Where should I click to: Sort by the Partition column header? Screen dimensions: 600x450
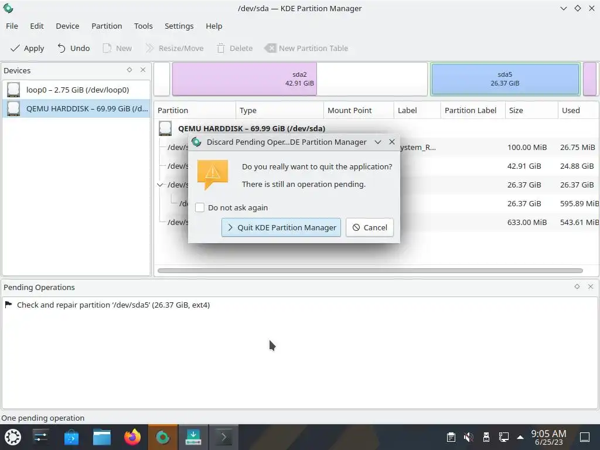point(195,110)
